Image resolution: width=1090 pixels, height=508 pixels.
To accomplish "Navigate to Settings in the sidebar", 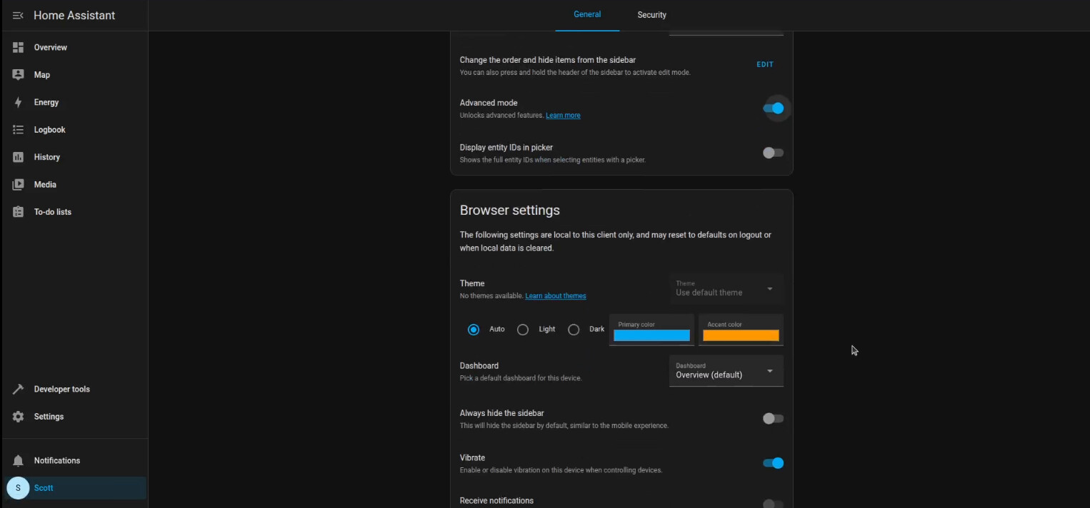I will tap(75, 417).
